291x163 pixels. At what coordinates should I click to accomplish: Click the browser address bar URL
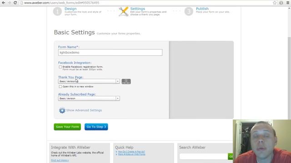62,3
